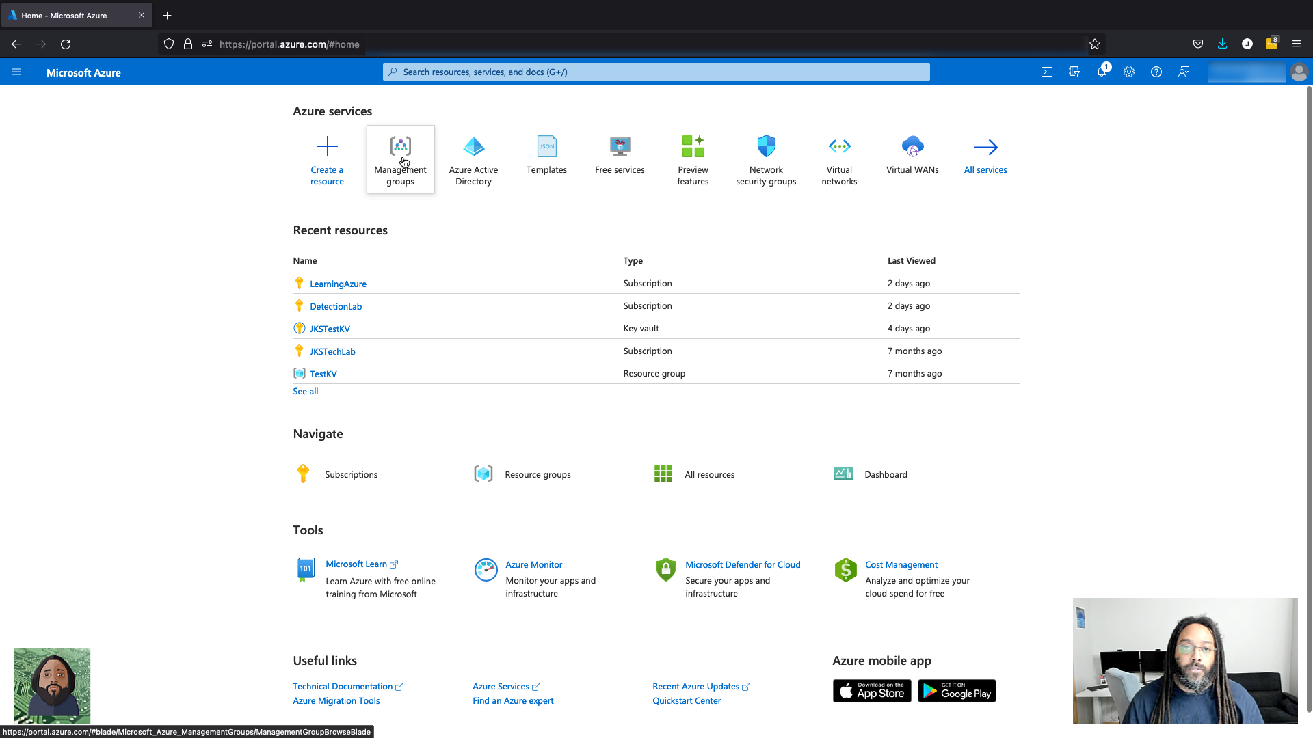1313x738 pixels.
Task: Open LearningAzure subscription
Action: pos(338,284)
